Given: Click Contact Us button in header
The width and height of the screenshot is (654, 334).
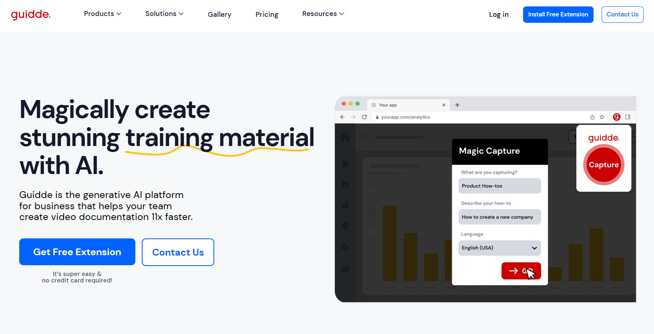Looking at the screenshot, I should click(x=622, y=14).
